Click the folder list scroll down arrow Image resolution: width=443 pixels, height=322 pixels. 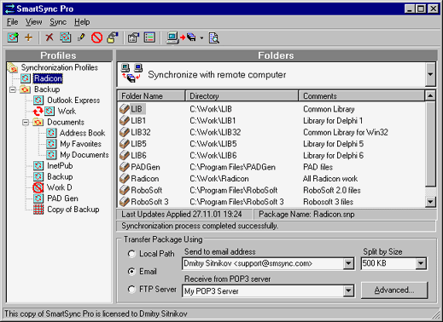[x=430, y=202]
